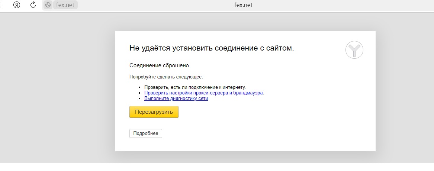The height and width of the screenshot is (171, 434).
Task: Click the Yandex Browser logo on error card
Action: click(354, 50)
